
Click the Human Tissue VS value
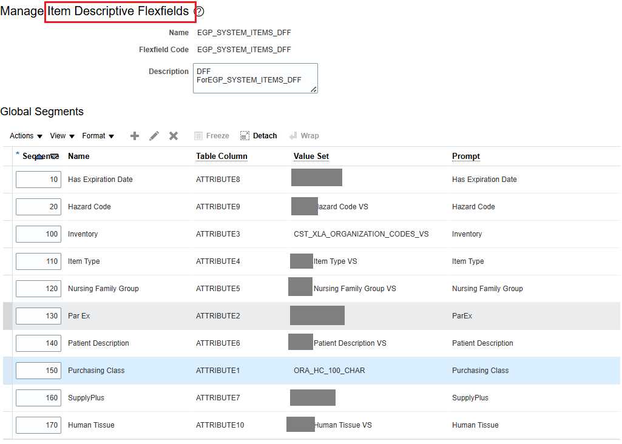pyautogui.click(x=343, y=425)
